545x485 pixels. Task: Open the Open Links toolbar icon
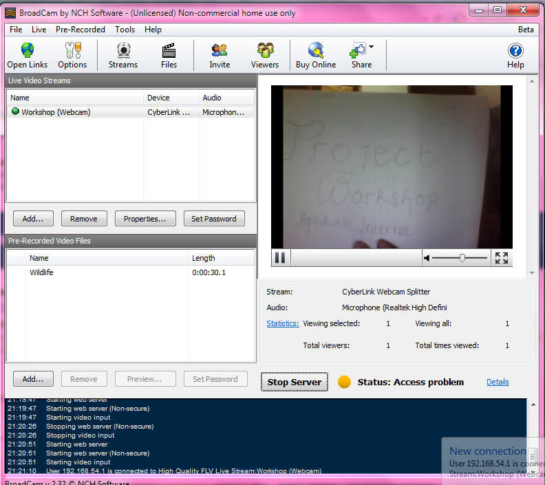27,56
